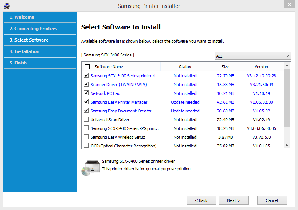298x210 pixels.
Task: Sort by the Version column header
Action: pos(261,67)
